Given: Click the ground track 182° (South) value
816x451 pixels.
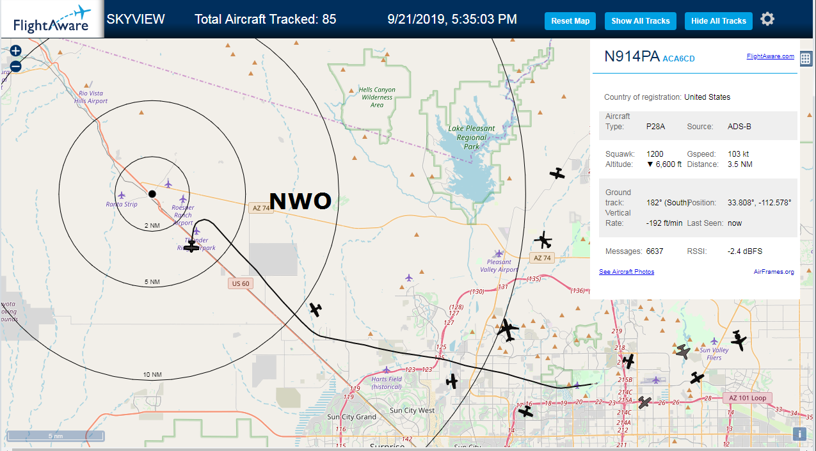Looking at the screenshot, I should [668, 203].
